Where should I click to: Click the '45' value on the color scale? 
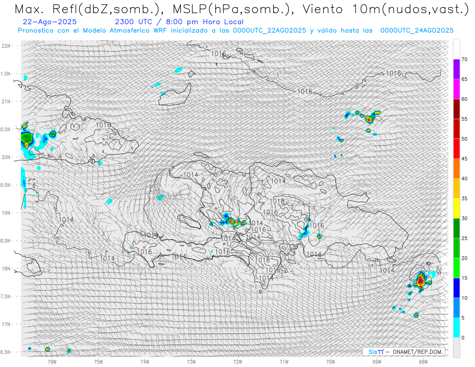tap(465, 159)
